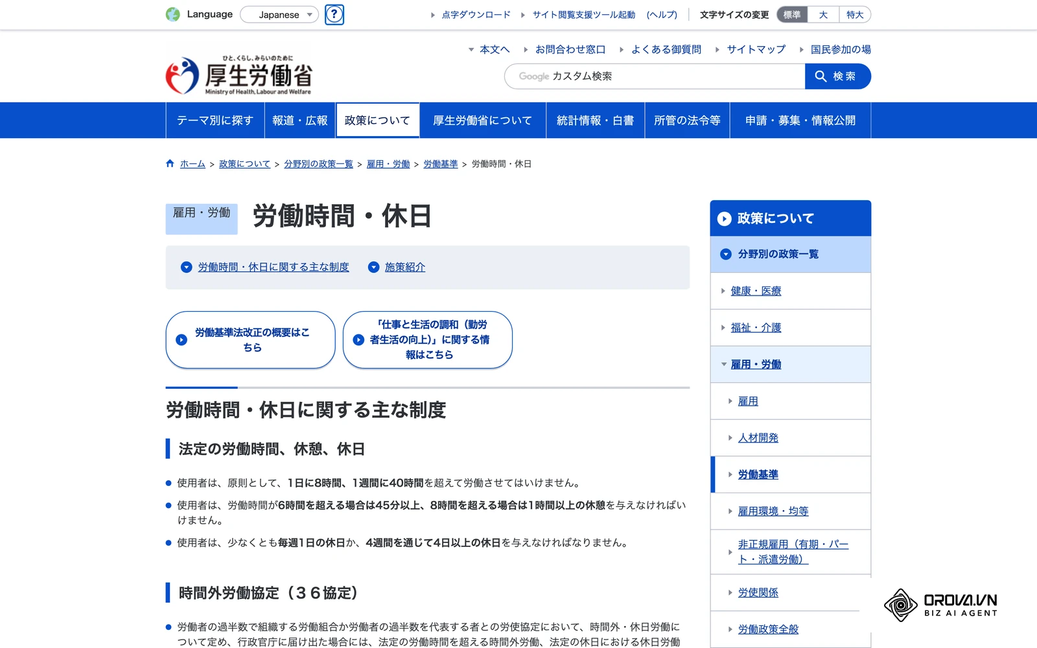
Task: Open 厚生労働省について navigation item
Action: point(483,121)
